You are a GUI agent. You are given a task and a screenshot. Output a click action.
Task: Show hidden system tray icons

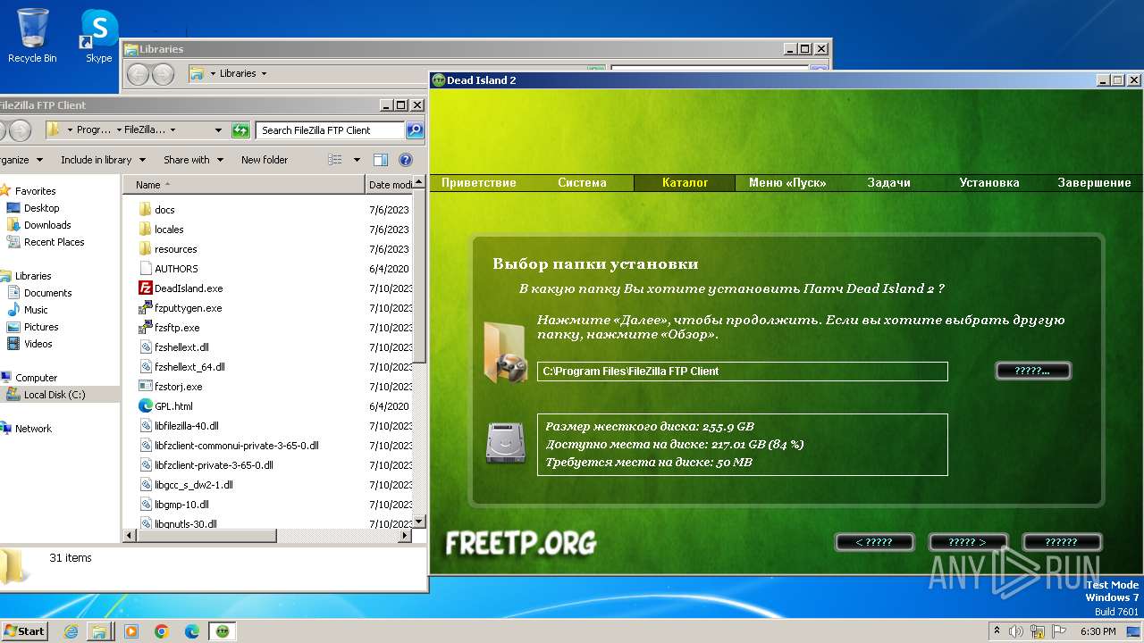pos(997,631)
